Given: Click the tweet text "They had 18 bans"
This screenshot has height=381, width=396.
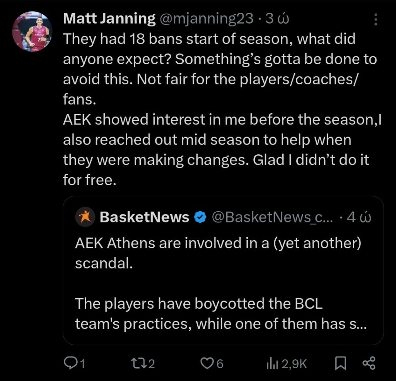Looking at the screenshot, I should tap(209, 39).
